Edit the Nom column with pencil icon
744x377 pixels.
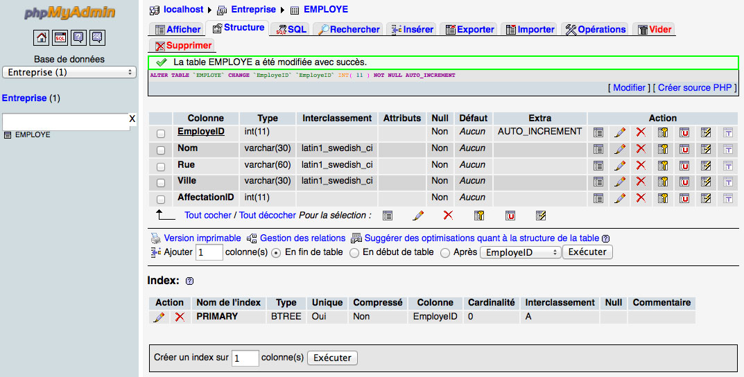[620, 149]
